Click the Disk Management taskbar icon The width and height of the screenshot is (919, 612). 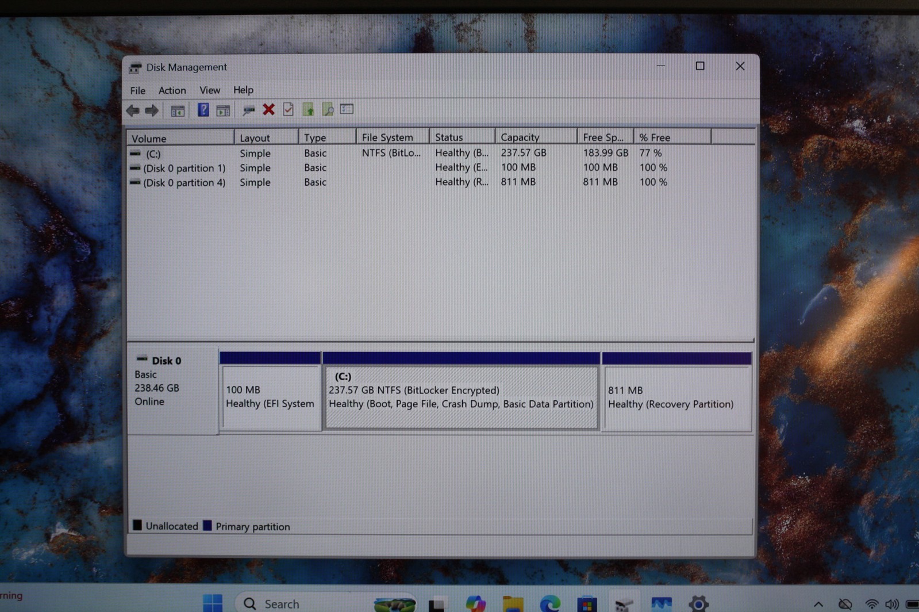click(x=624, y=604)
